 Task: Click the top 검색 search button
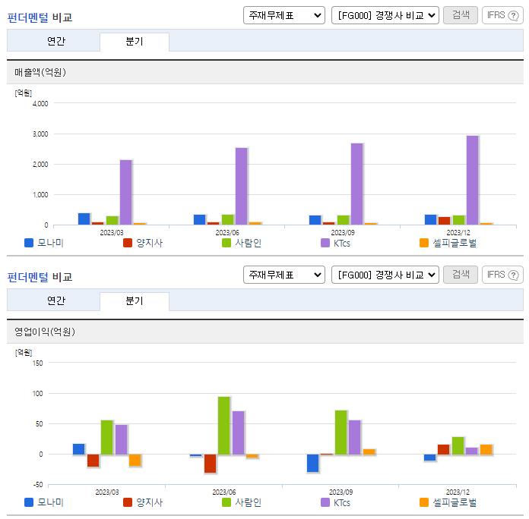[x=460, y=15]
